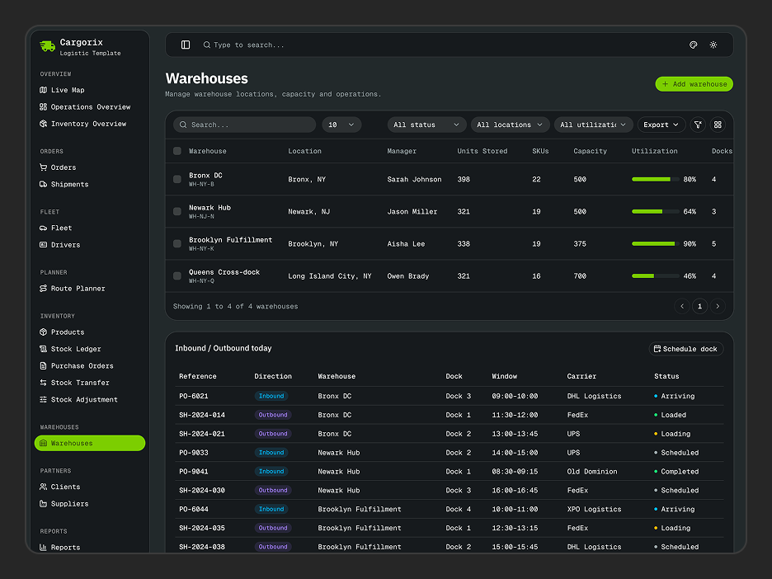The width and height of the screenshot is (772, 579).
Task: Open Live Map from sidebar
Action: point(90,90)
